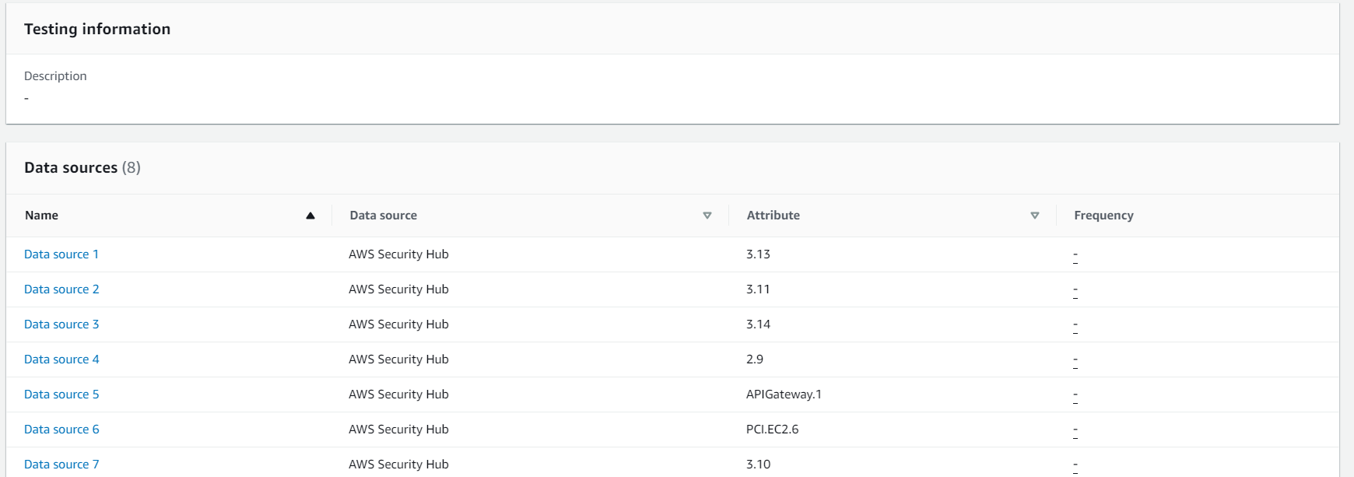Image resolution: width=1354 pixels, height=477 pixels.
Task: Sort the Data source column
Action: click(x=707, y=216)
